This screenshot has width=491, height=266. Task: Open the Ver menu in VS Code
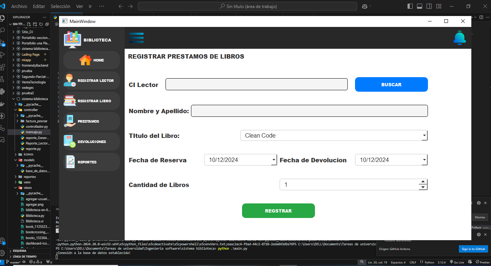click(79, 6)
